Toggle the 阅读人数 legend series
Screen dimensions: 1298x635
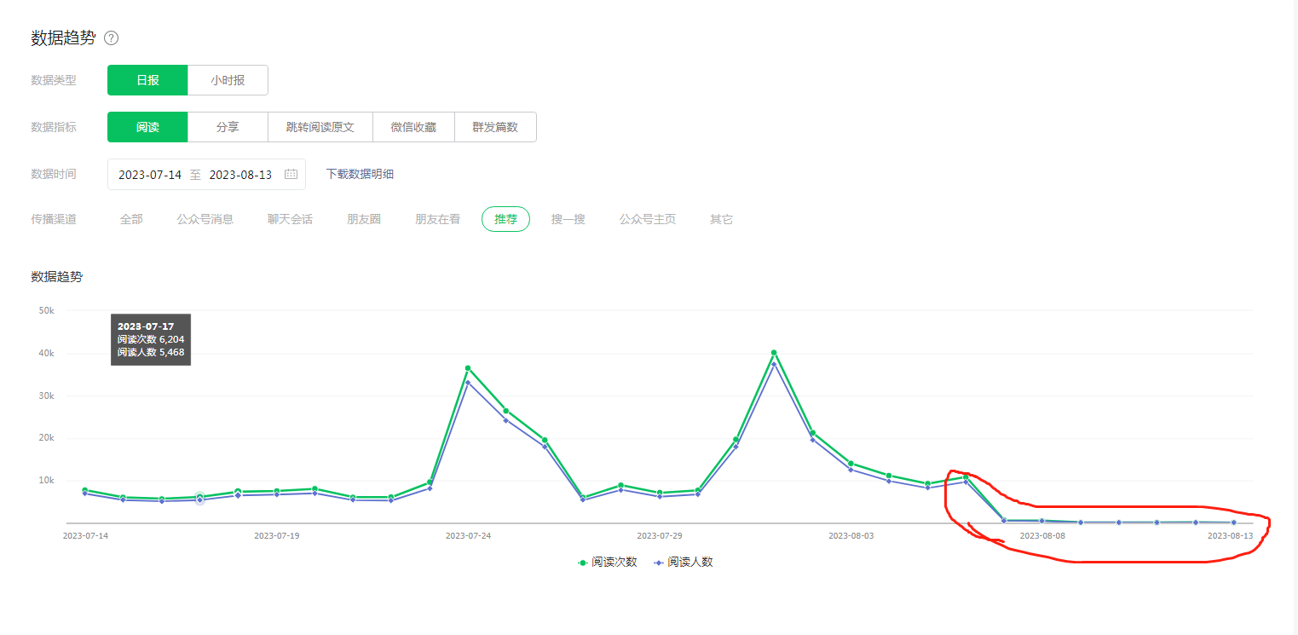pyautogui.click(x=683, y=563)
